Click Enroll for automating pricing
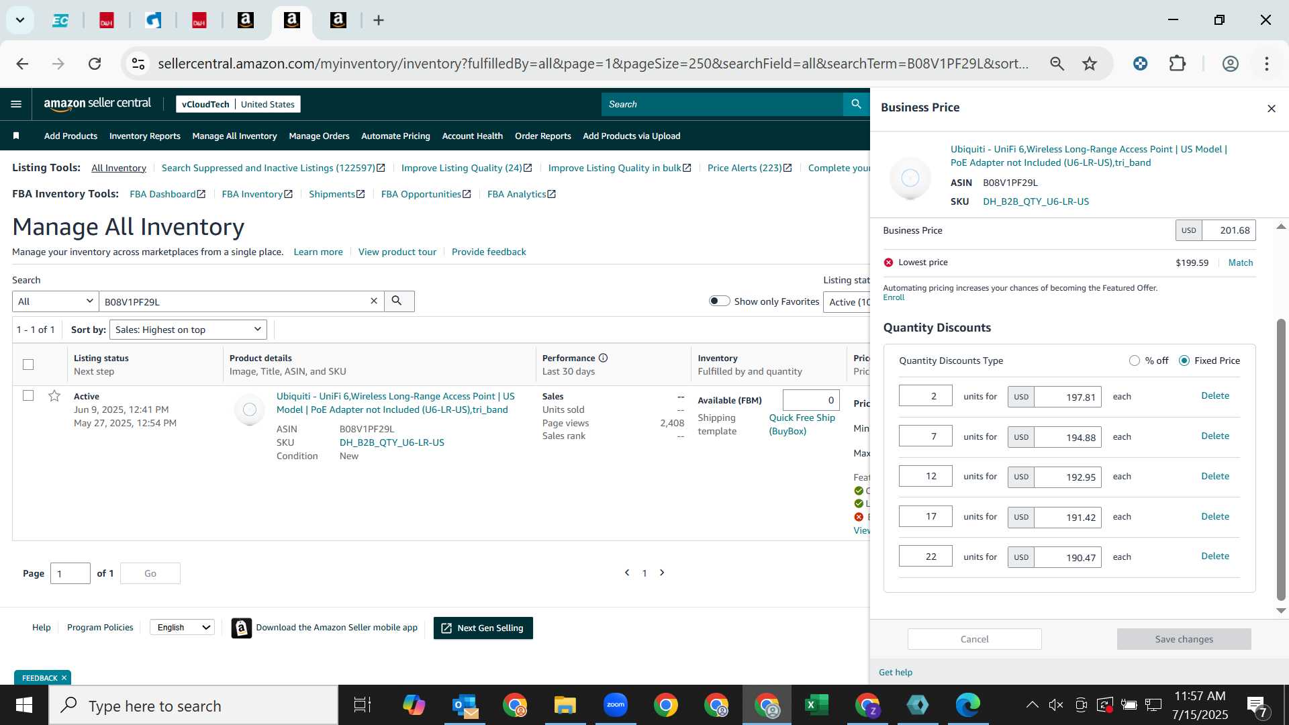 tap(893, 297)
